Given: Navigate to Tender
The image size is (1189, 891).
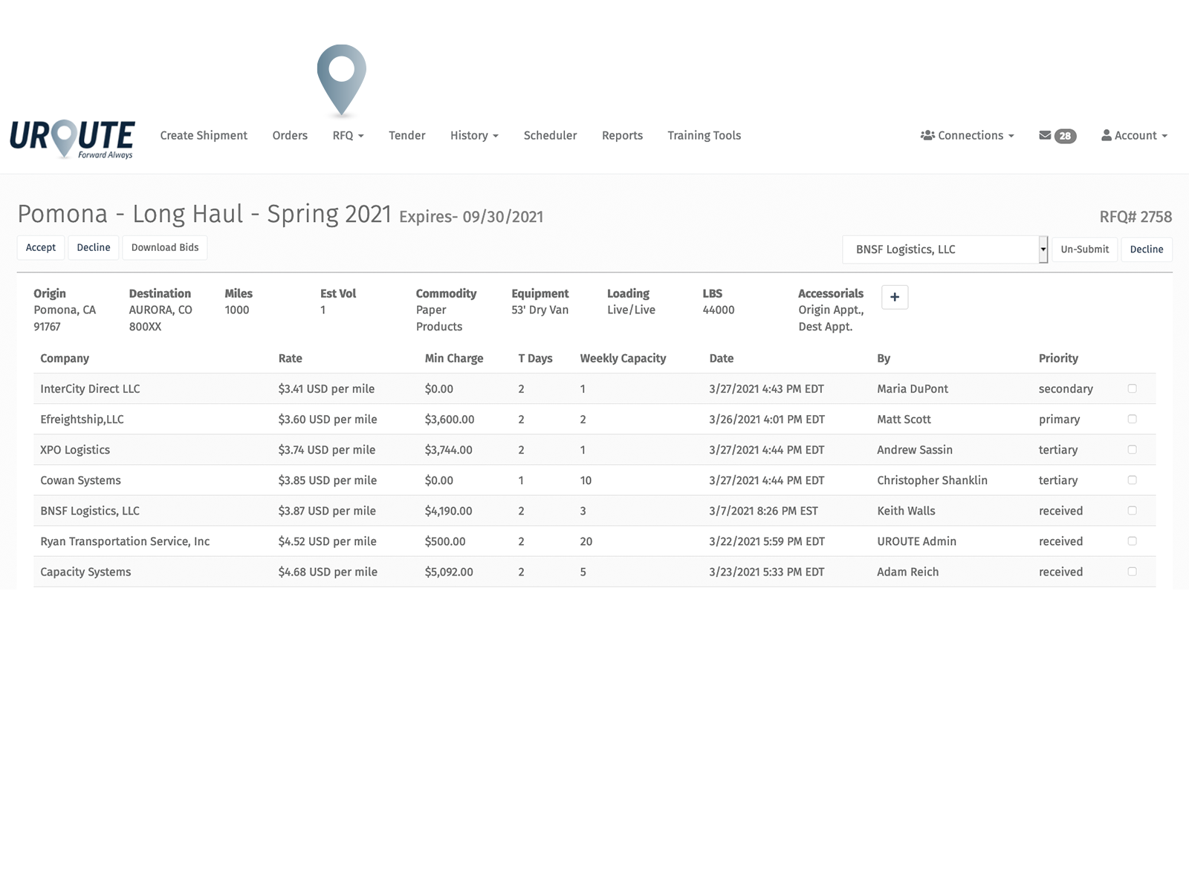Looking at the screenshot, I should tap(407, 135).
